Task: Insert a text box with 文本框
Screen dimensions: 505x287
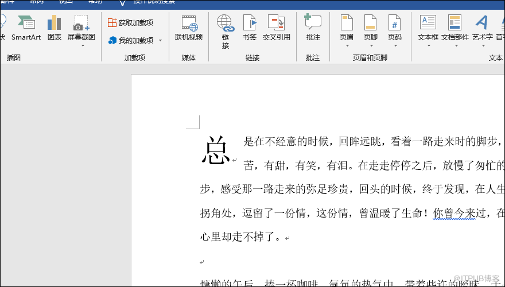Action: click(x=428, y=29)
